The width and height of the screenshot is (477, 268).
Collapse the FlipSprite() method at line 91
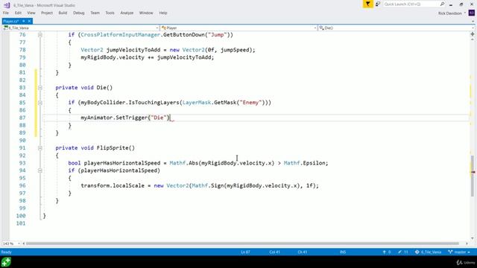click(40, 148)
